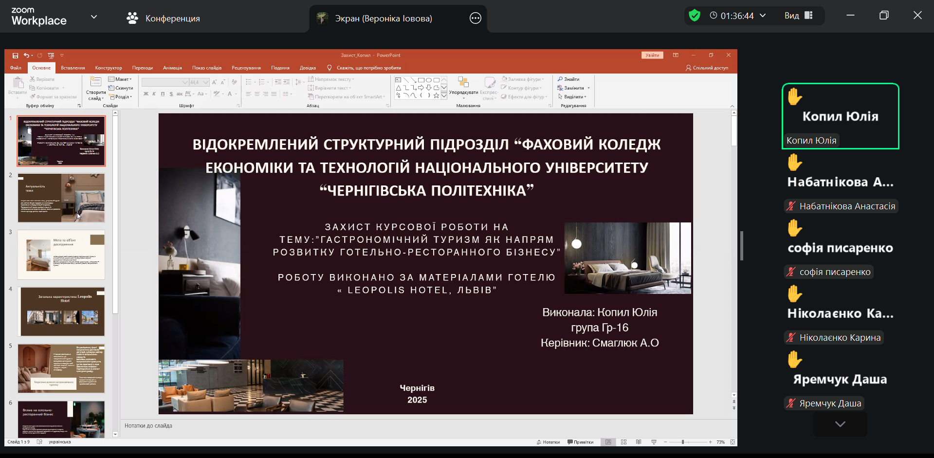Image resolution: width=934 pixels, height=458 pixels.
Task: Switch to slide sorter view icon
Action: 623,442
